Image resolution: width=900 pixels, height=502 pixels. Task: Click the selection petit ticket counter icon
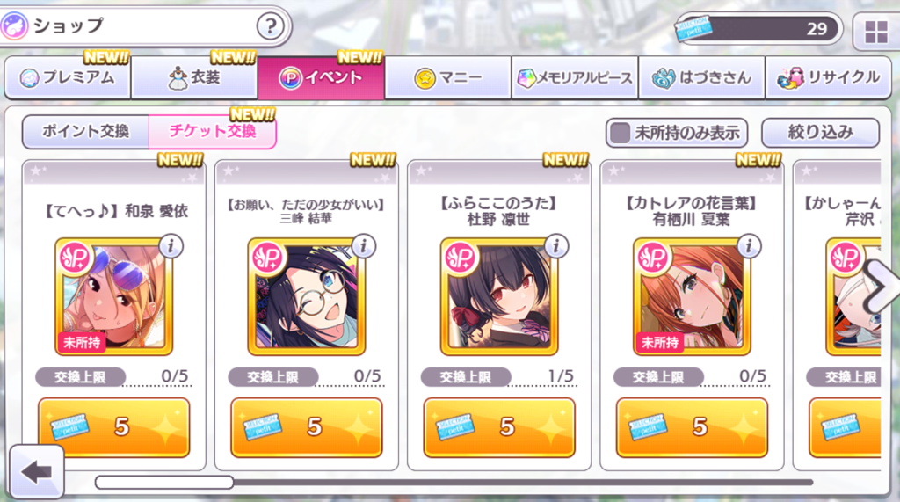pyautogui.click(x=694, y=29)
